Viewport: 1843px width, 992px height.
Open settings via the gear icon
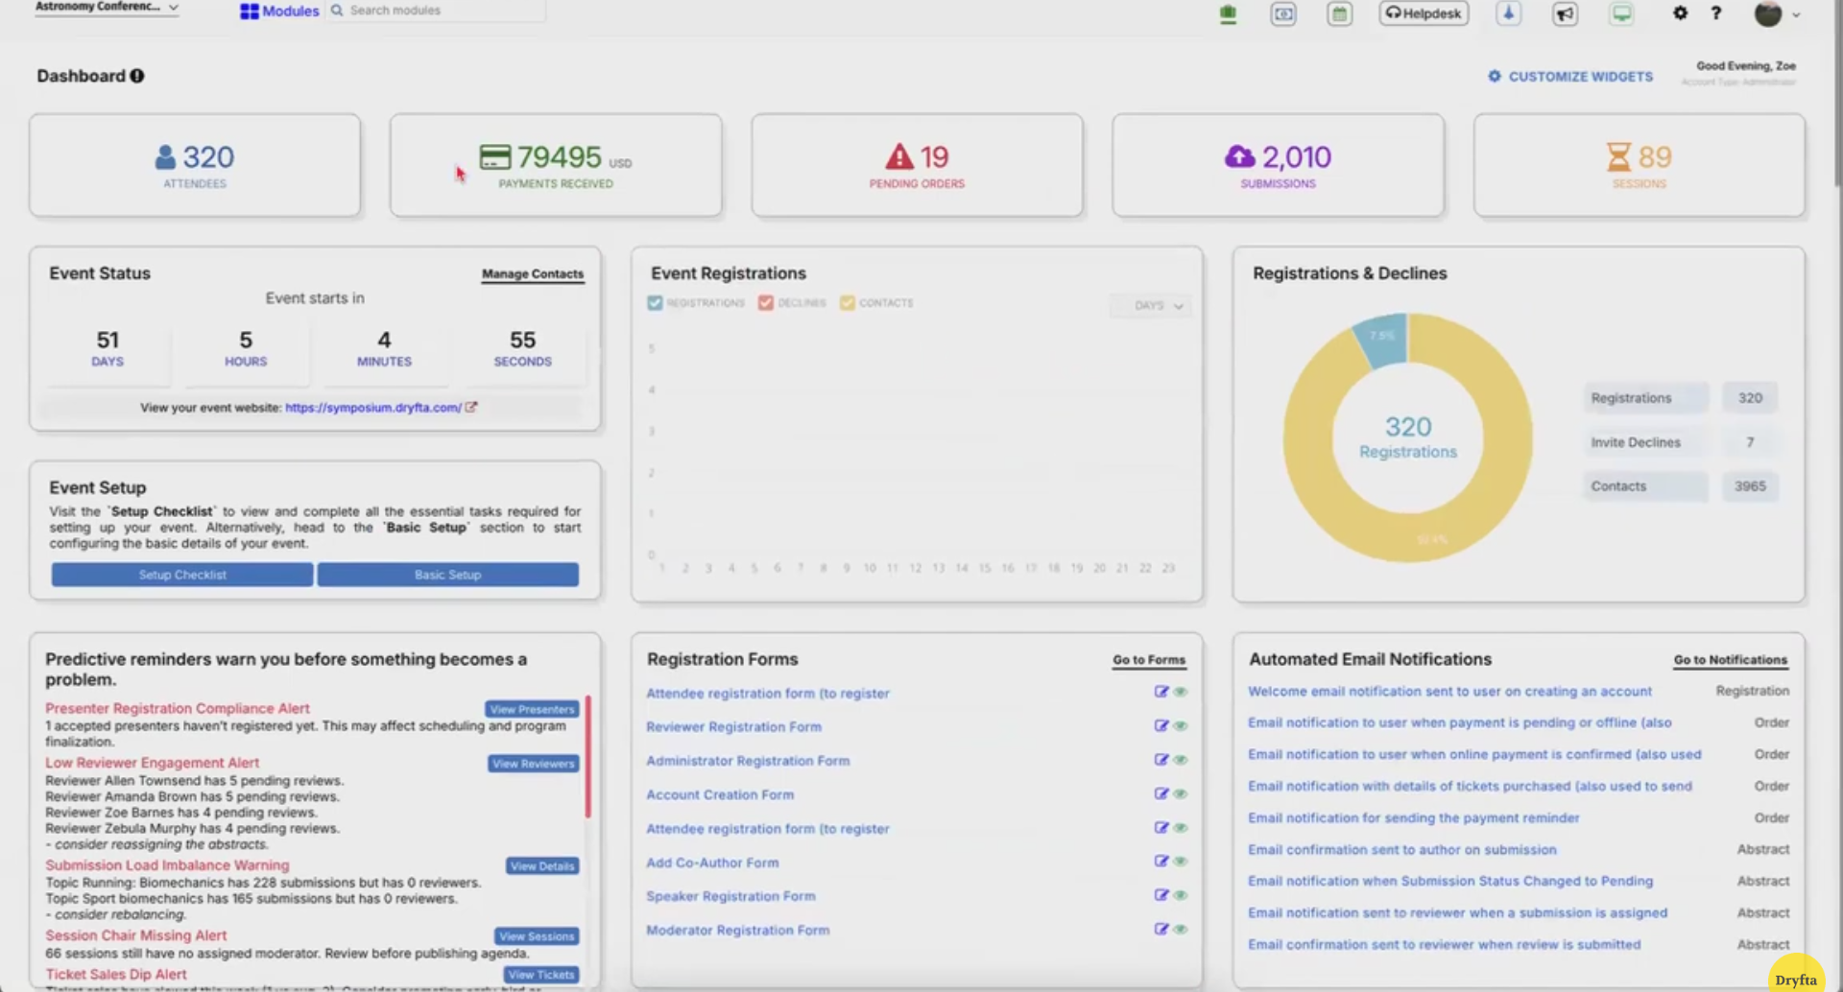coord(1680,13)
